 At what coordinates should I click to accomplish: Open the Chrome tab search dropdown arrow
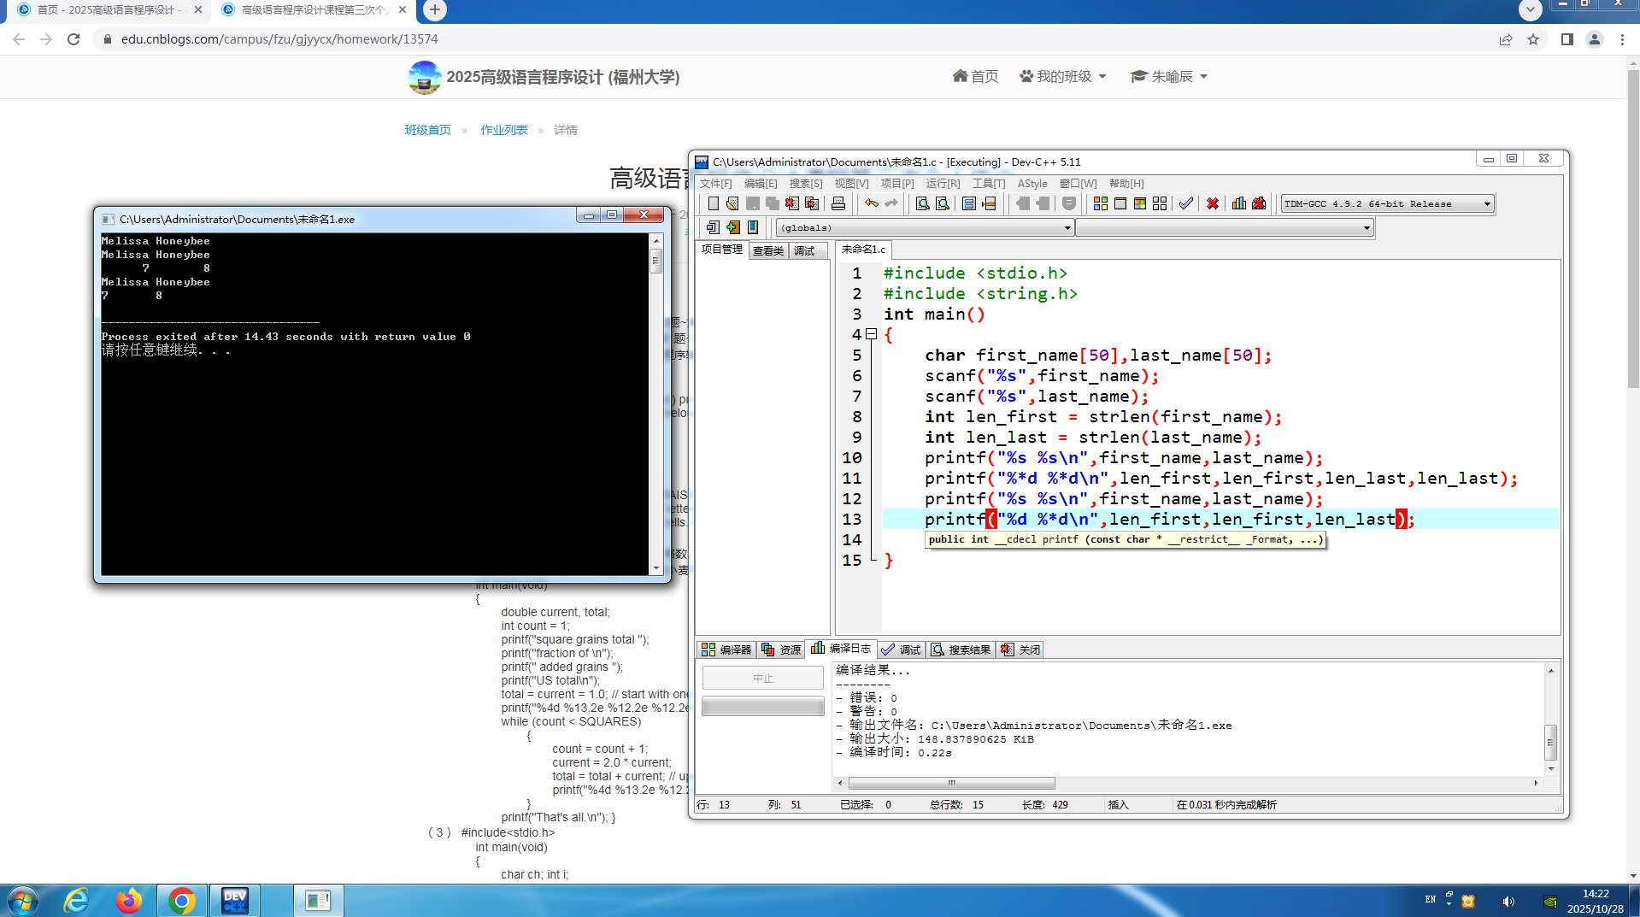pyautogui.click(x=1530, y=9)
